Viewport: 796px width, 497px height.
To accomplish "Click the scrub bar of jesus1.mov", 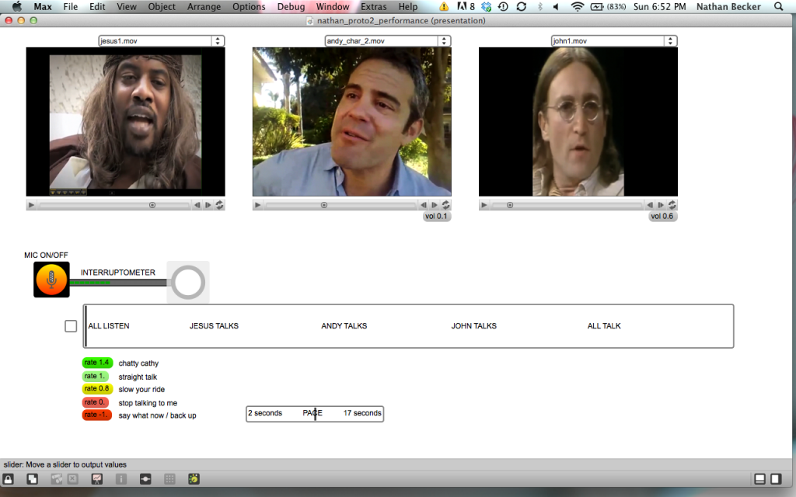I will point(114,205).
